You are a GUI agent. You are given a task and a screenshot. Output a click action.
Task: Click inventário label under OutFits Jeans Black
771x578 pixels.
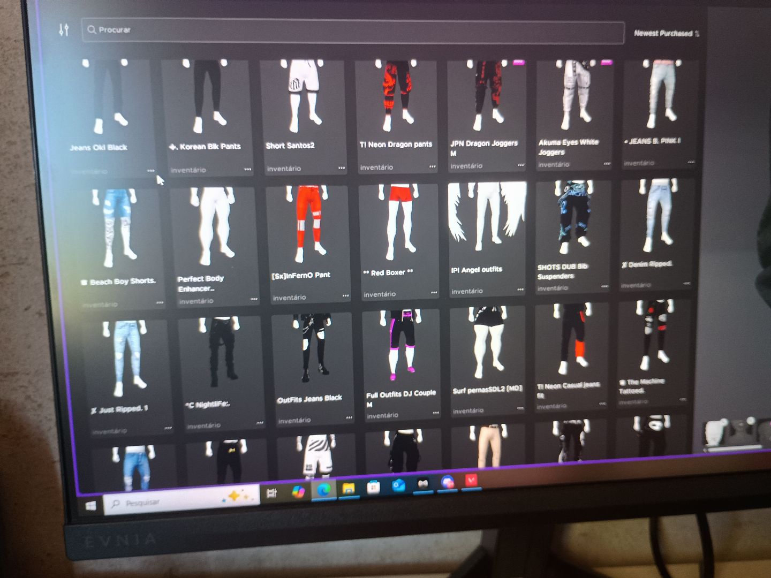294,421
